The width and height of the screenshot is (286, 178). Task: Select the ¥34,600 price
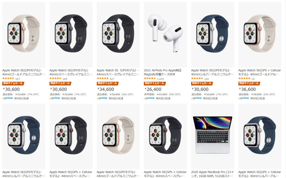[106, 89]
